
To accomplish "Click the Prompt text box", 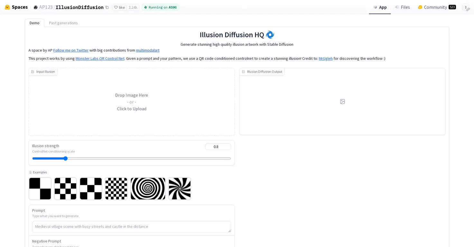I will pos(132,226).
